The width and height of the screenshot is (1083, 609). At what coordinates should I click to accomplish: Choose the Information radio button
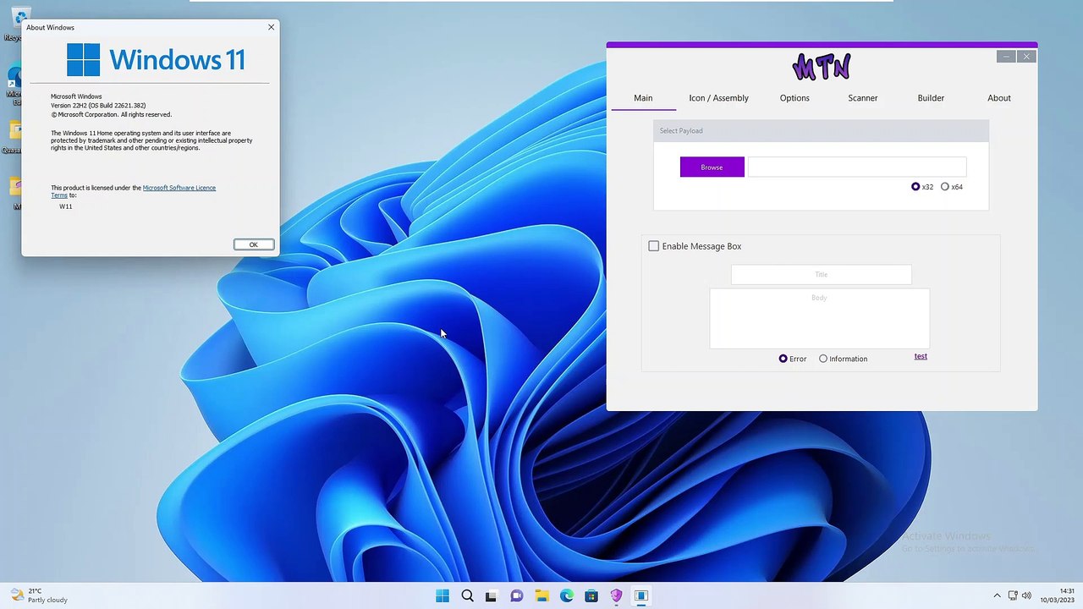point(843,359)
